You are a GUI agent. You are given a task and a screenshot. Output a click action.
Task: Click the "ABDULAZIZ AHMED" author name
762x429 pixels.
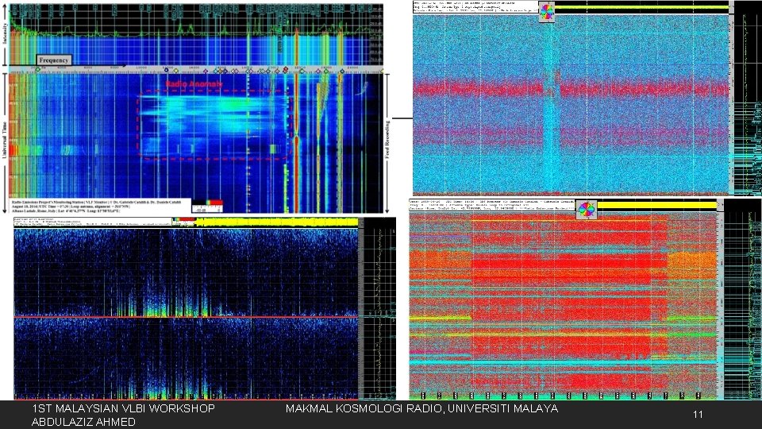(83, 422)
